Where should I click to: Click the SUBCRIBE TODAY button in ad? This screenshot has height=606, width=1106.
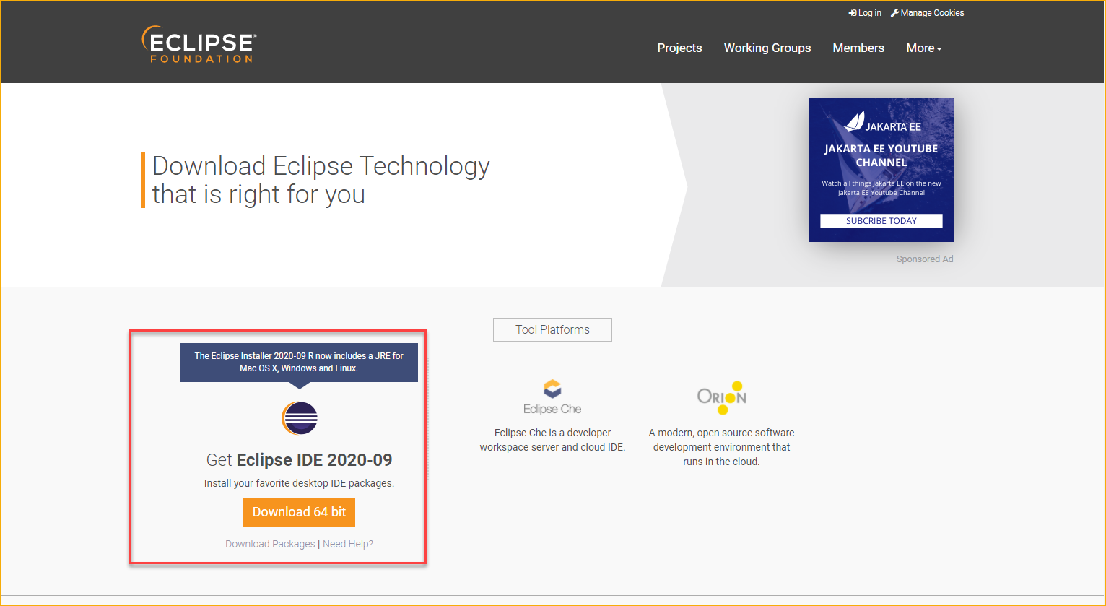click(881, 221)
